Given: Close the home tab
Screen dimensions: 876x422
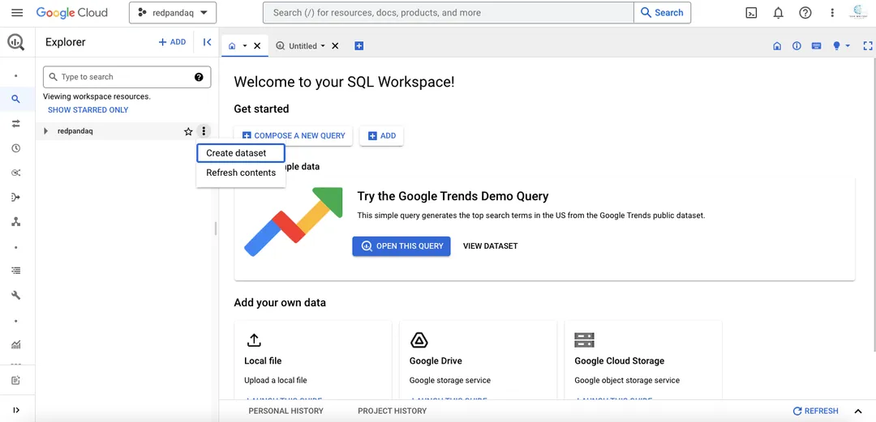Looking at the screenshot, I should [x=258, y=46].
